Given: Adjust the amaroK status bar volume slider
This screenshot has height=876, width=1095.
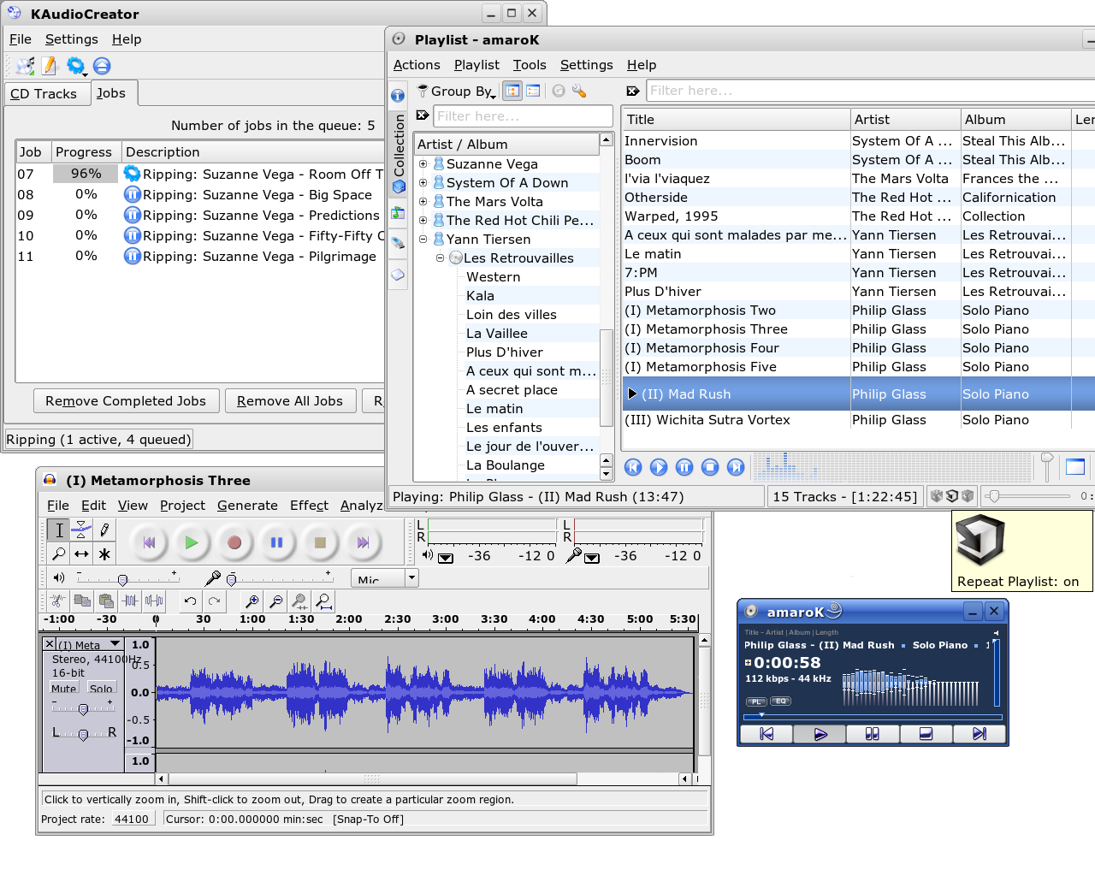Looking at the screenshot, I should [1027, 496].
